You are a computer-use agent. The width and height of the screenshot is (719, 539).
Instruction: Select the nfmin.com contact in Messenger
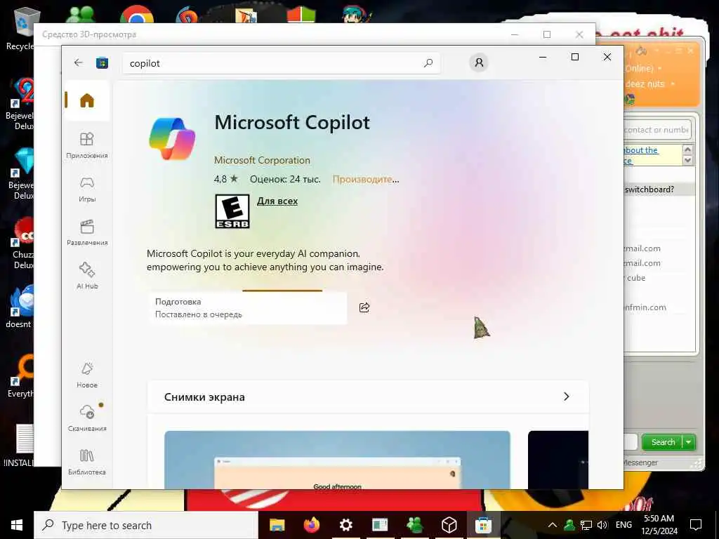coord(646,307)
